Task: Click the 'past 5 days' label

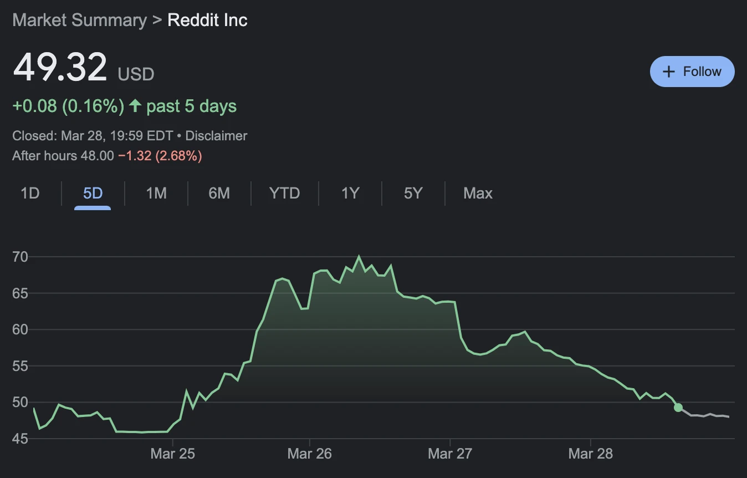Action: pos(192,106)
